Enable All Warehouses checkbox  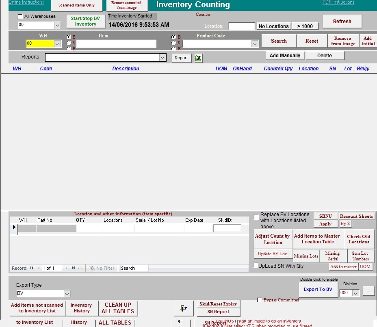click(x=20, y=16)
